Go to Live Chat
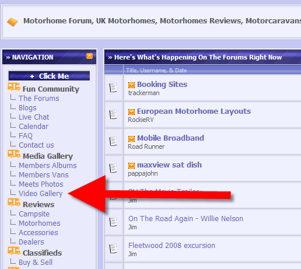 [34, 117]
